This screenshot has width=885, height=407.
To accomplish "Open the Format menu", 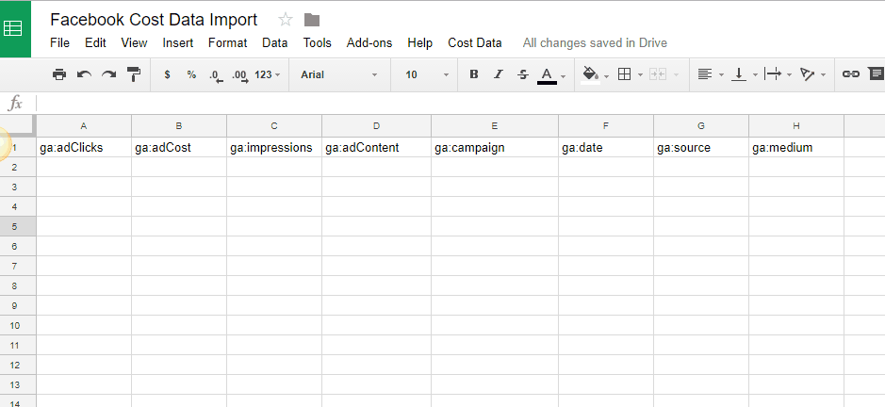I will 227,43.
